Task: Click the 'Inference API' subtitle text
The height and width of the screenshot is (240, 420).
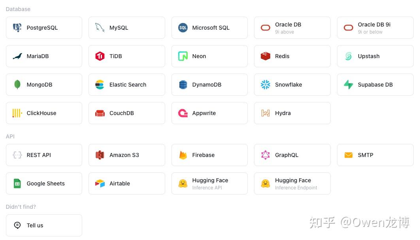Action: [x=207, y=188]
